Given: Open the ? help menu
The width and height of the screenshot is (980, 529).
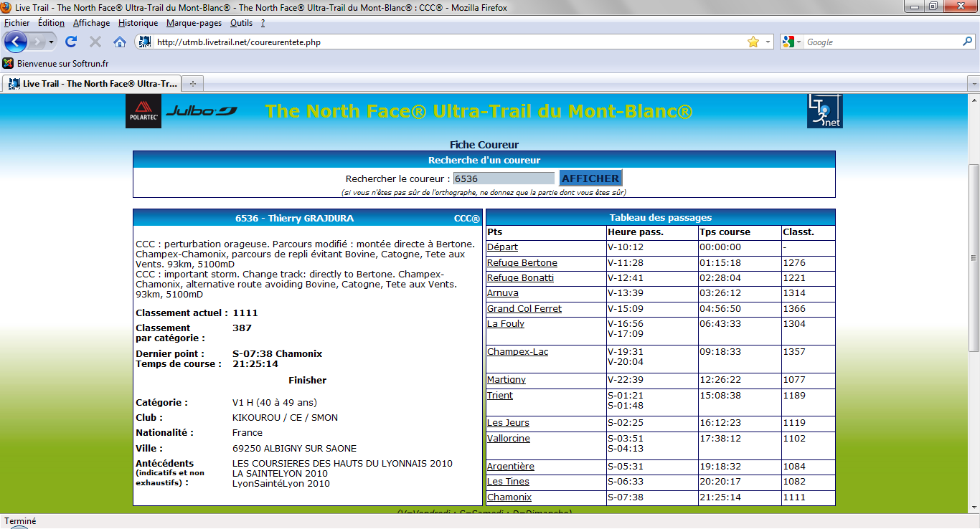Looking at the screenshot, I should (263, 23).
